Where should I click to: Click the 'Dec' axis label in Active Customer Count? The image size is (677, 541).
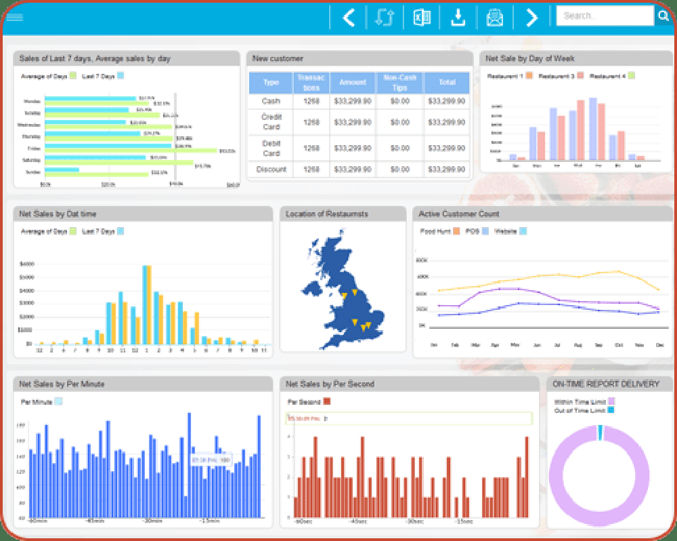pyautogui.click(x=659, y=344)
